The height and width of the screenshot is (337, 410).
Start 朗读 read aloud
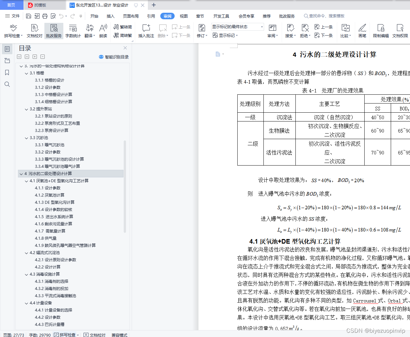pos(103,31)
